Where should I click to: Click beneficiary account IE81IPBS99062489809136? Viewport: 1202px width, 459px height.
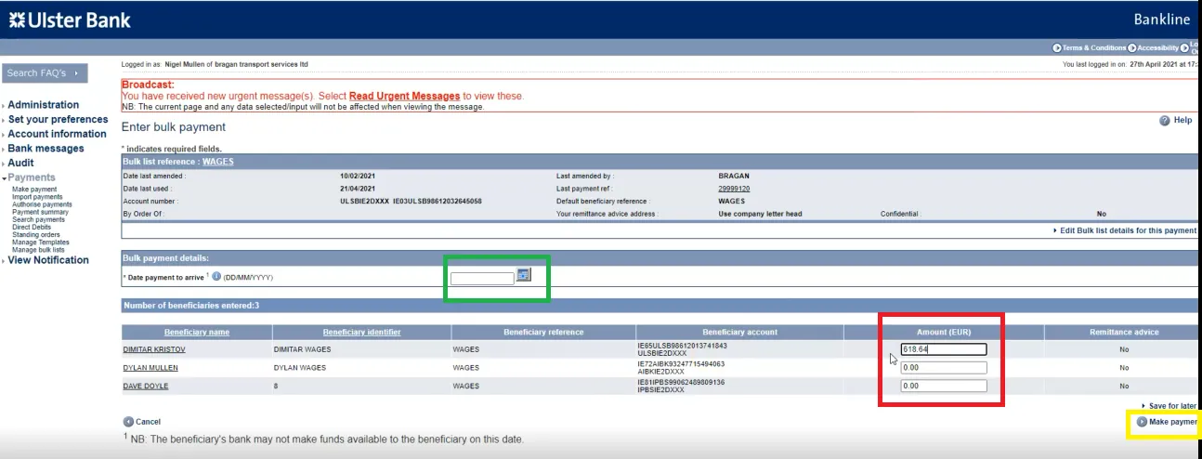coord(682,382)
